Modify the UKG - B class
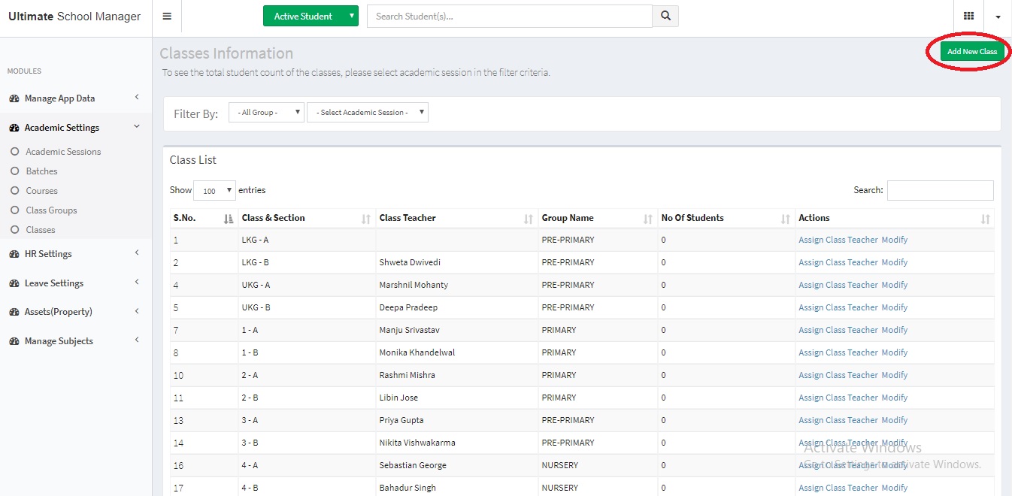The width and height of the screenshot is (1012, 496). [x=895, y=307]
